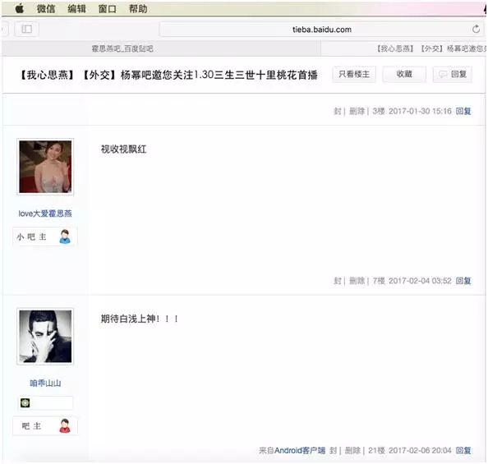
Task: Click 回复 on the 7楼 post
Action: [x=463, y=281]
